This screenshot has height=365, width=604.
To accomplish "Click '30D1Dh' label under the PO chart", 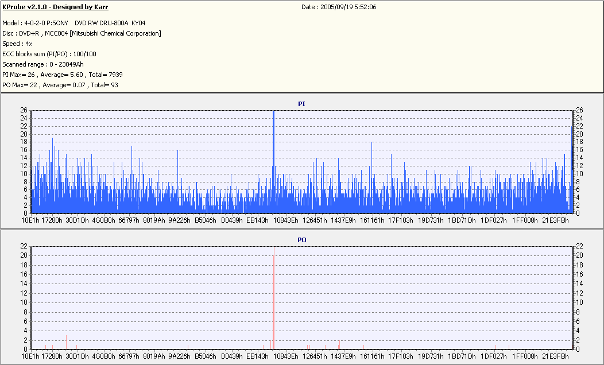I will pos(77,356).
